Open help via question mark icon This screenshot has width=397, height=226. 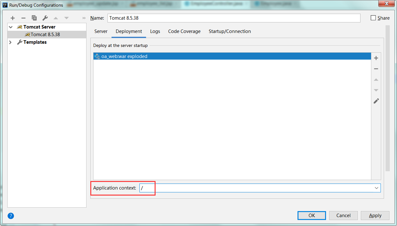[11, 216]
